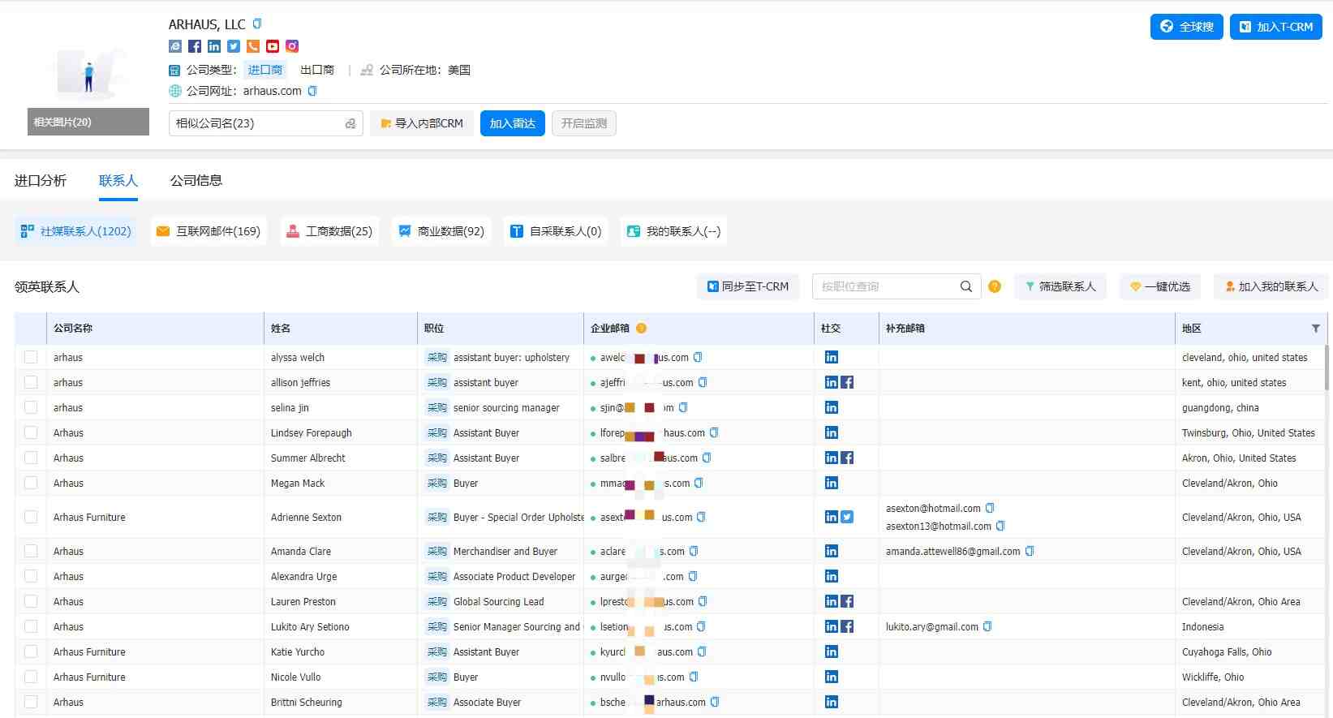The width and height of the screenshot is (1333, 718).
Task: Switch to the 公司信息 tab
Action: (196, 180)
